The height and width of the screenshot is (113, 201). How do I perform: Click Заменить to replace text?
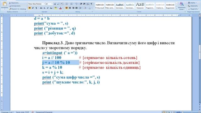click(x=193, y=6)
